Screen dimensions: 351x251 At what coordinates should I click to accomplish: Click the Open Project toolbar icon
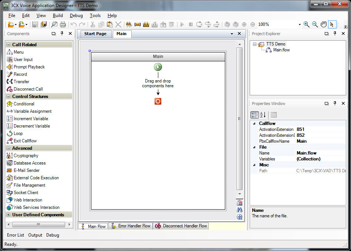click(x=21, y=24)
